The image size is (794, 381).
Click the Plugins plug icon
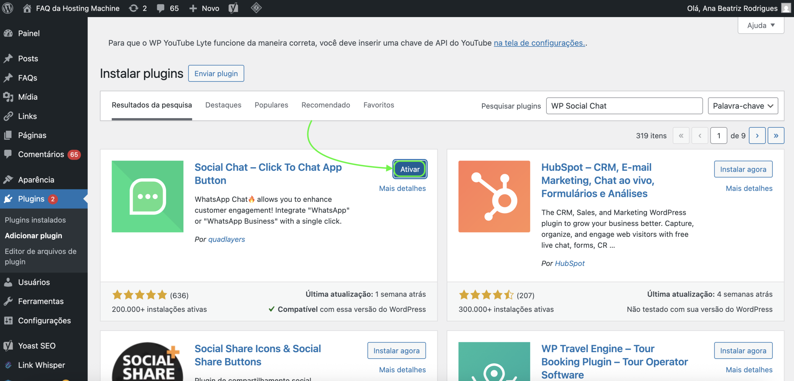(x=8, y=199)
